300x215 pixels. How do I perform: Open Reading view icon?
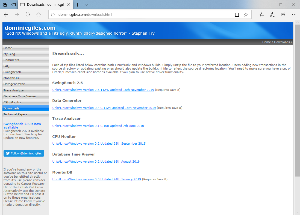click(x=237, y=14)
